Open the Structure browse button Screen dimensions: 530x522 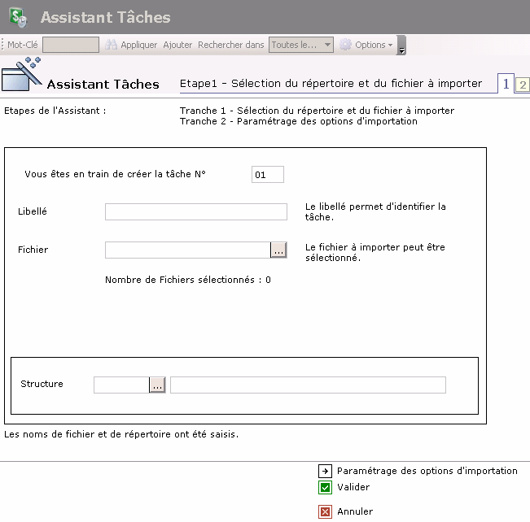point(157,385)
